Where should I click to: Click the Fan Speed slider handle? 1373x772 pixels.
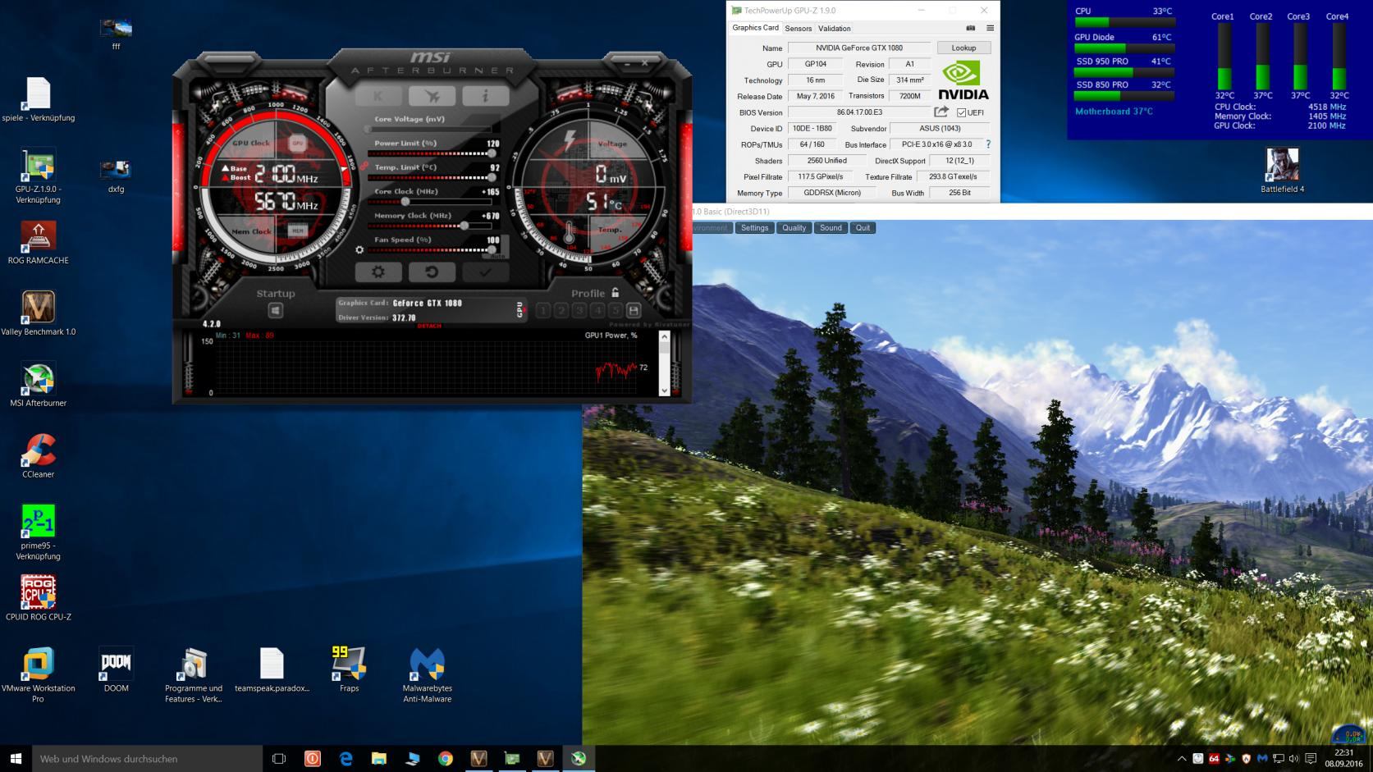[492, 250]
